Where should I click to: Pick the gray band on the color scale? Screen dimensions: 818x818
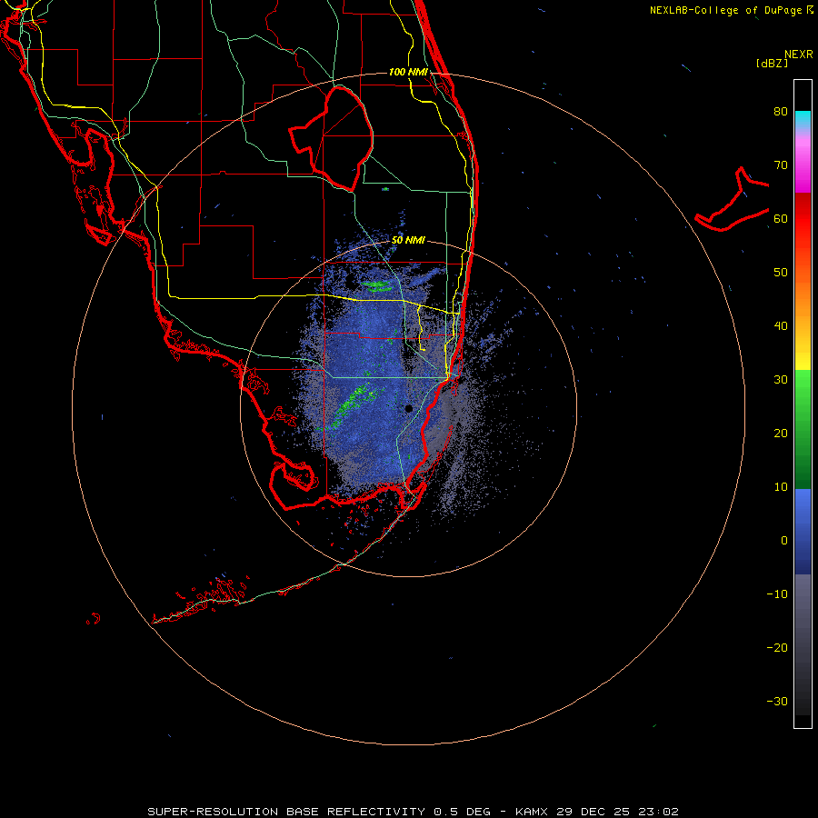(803, 644)
